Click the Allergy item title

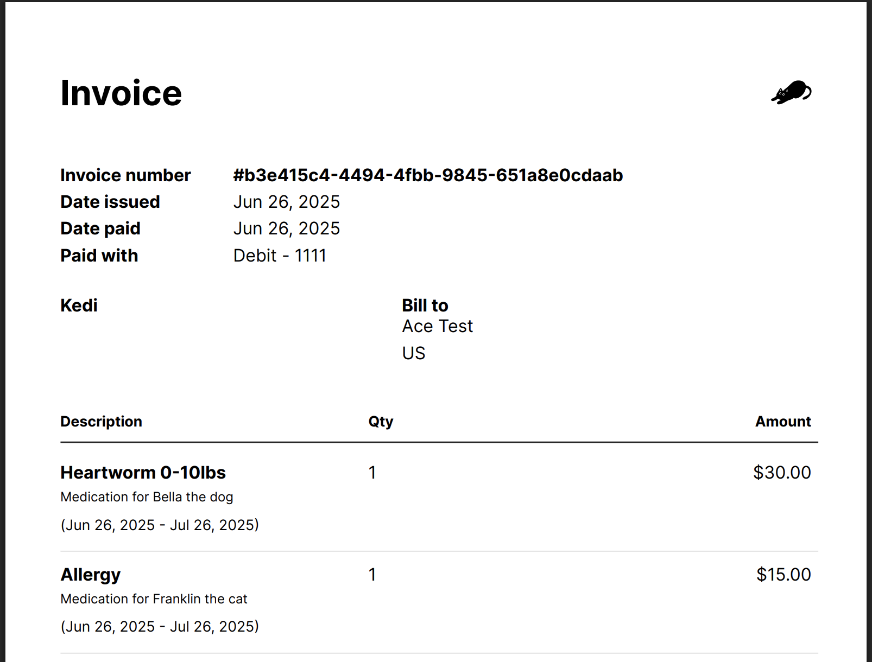[91, 575]
